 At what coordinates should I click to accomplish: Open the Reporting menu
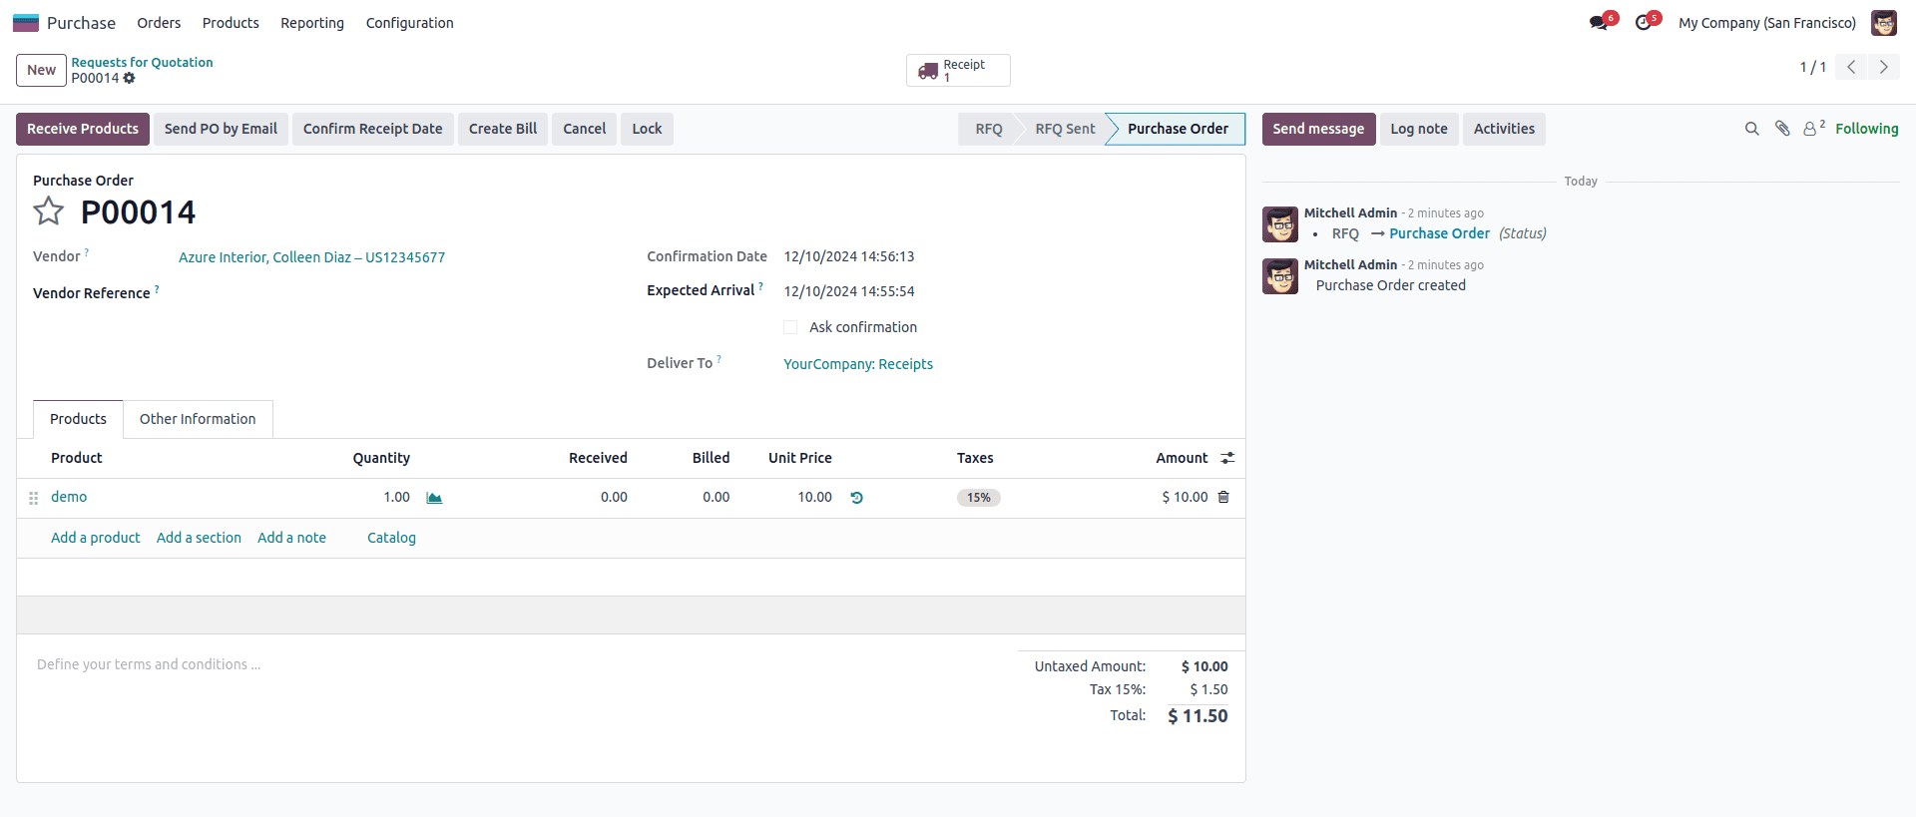click(x=312, y=23)
